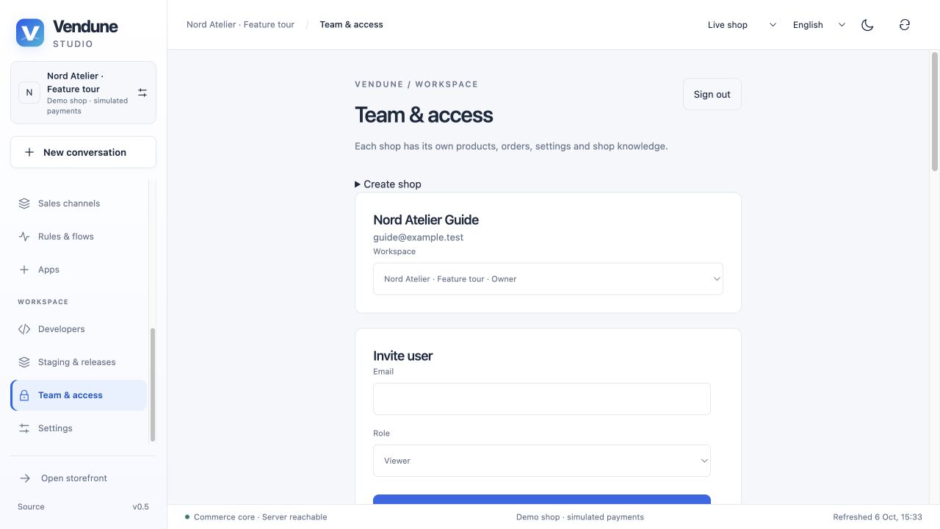Go to Sales channels in sidebar
The height and width of the screenshot is (529, 940).
tap(79, 204)
